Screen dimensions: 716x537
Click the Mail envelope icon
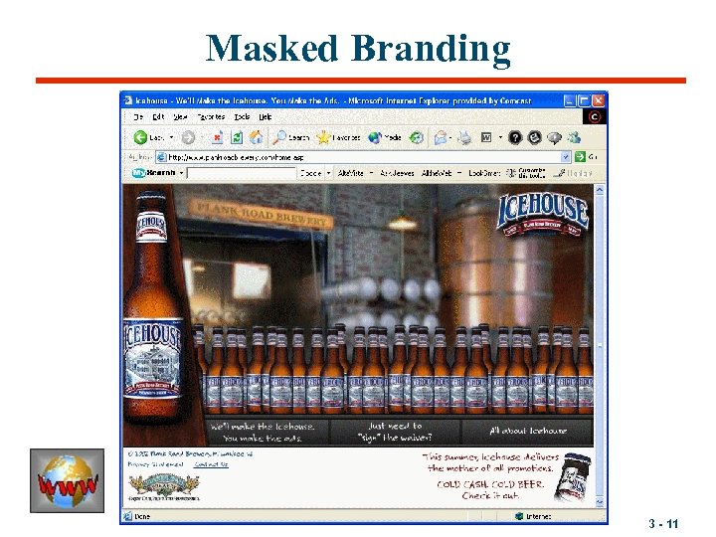(440, 137)
